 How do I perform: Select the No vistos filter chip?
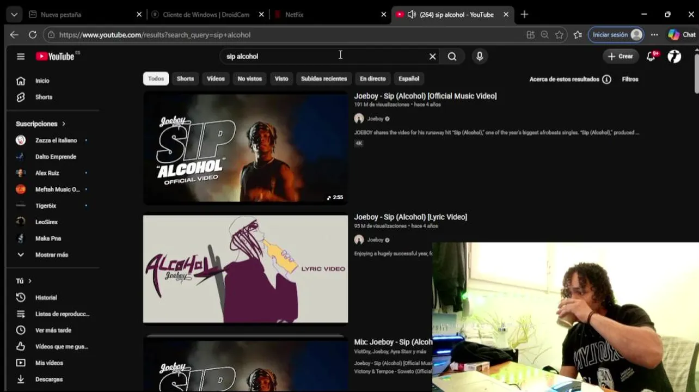[x=250, y=78]
